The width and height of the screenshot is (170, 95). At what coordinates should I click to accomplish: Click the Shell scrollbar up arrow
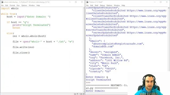pyautogui.click(x=169, y=8)
